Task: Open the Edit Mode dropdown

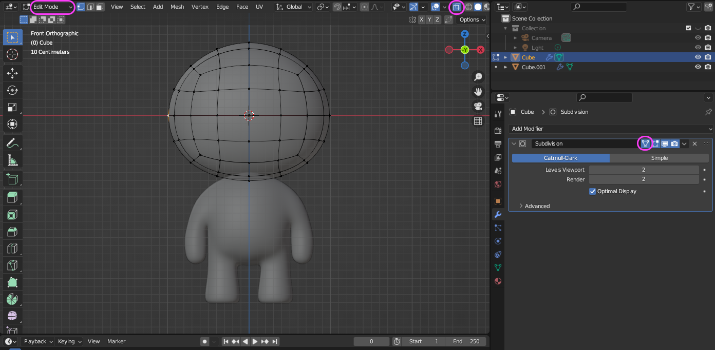Action: 52,7
